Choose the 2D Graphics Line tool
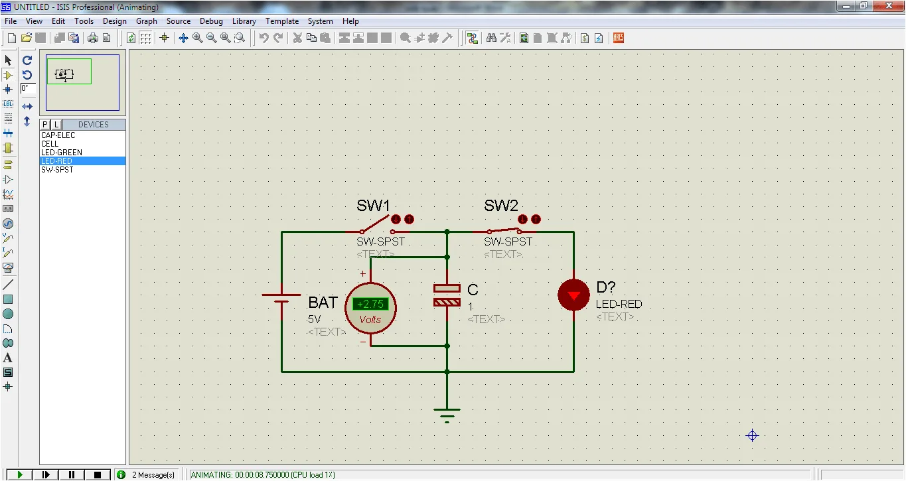 [8, 285]
